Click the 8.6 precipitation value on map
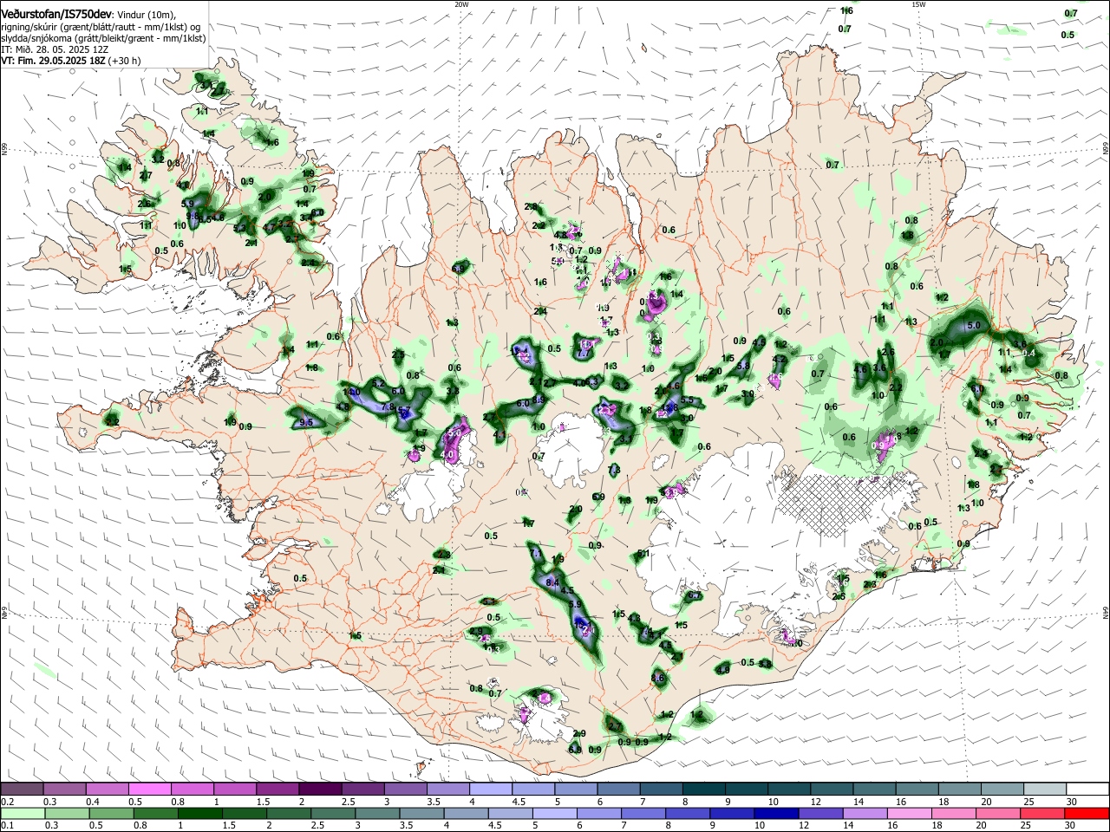The image size is (1110, 832). point(657,678)
